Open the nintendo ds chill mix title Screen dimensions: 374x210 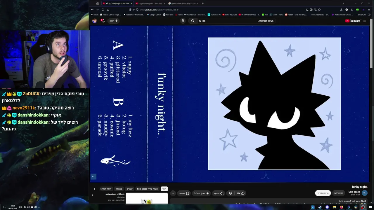click(115, 194)
